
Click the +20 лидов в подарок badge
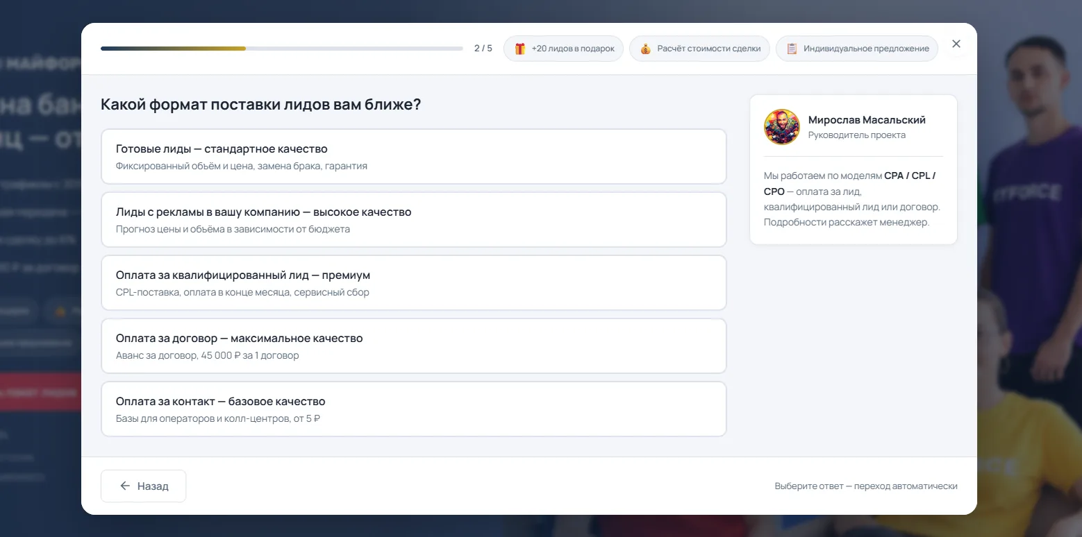point(563,49)
